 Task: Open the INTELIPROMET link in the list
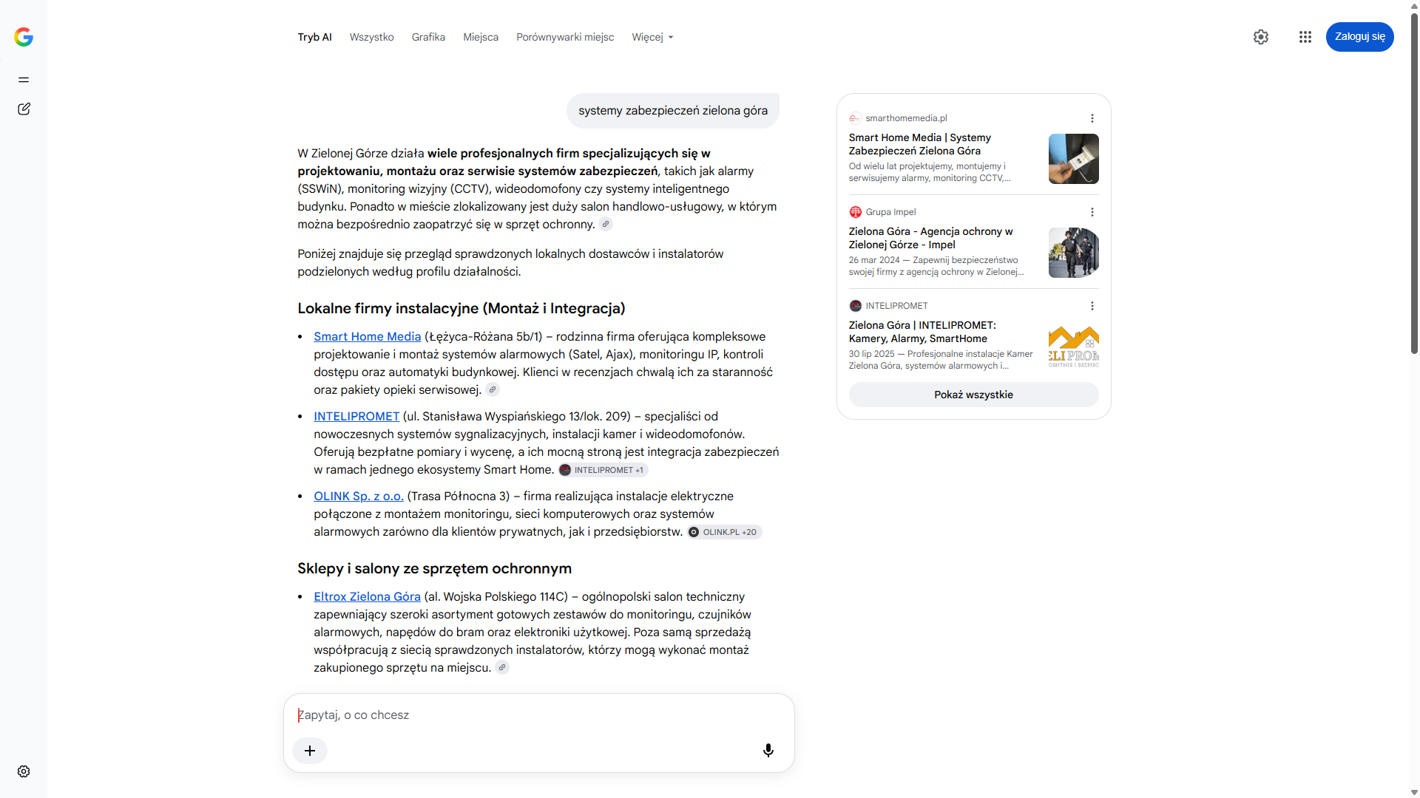pyautogui.click(x=356, y=417)
